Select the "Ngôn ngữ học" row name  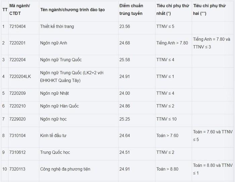(x=54, y=119)
